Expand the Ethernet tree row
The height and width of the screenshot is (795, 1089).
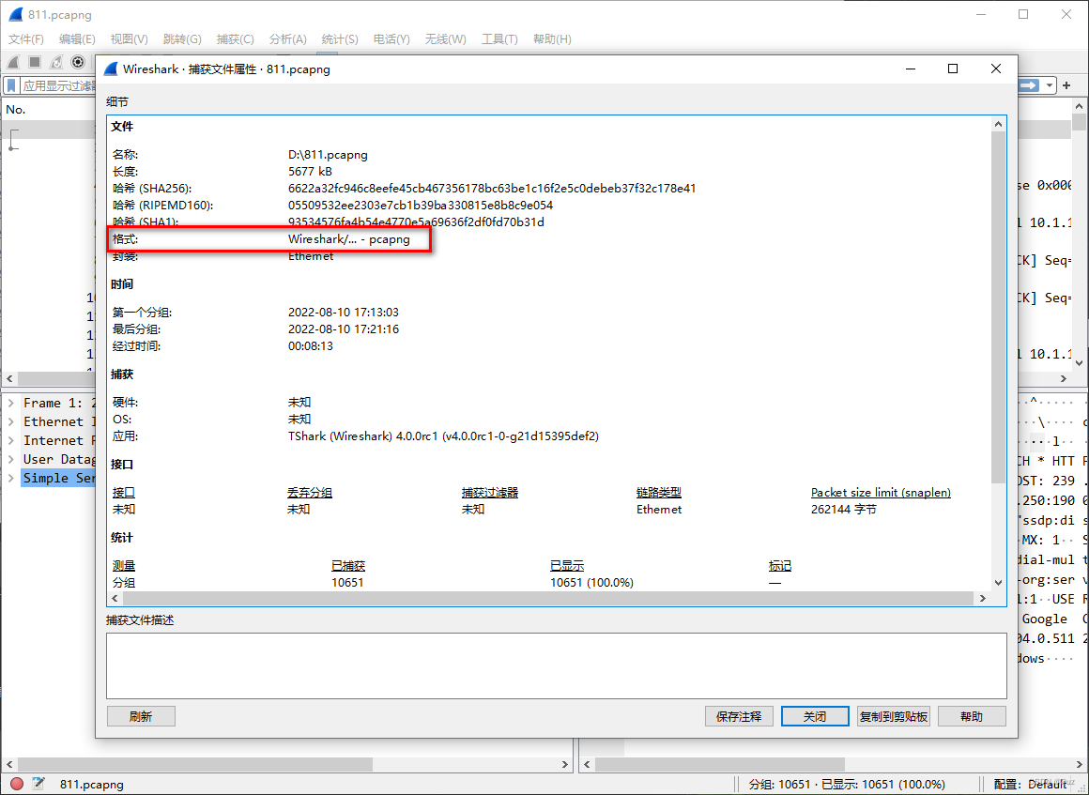click(x=11, y=421)
